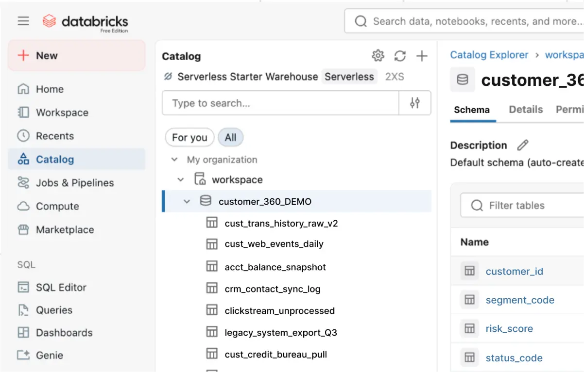Switch to the Details tab

pyautogui.click(x=526, y=110)
